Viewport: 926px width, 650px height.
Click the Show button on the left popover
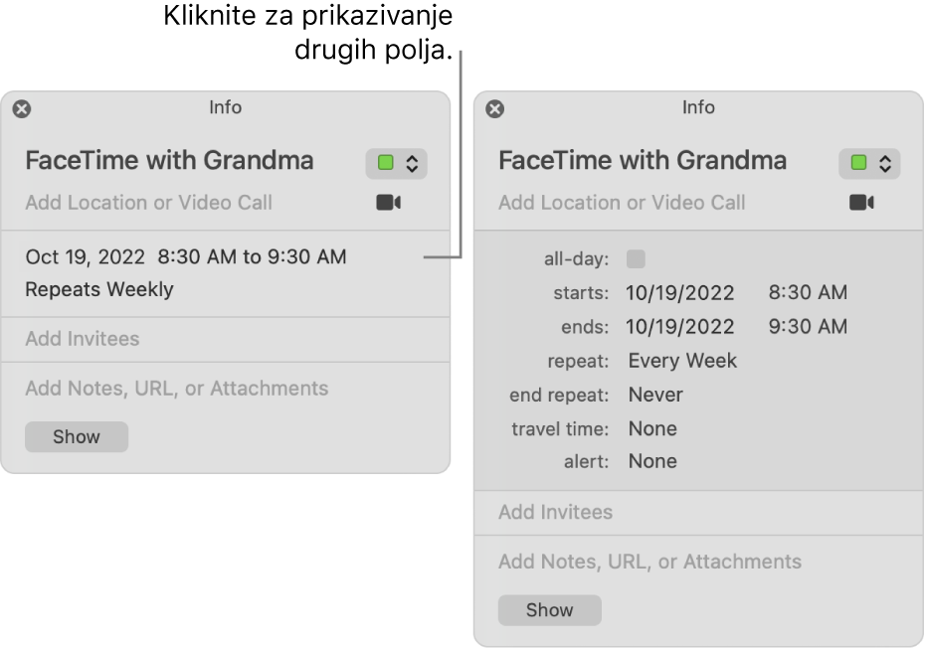(76, 436)
